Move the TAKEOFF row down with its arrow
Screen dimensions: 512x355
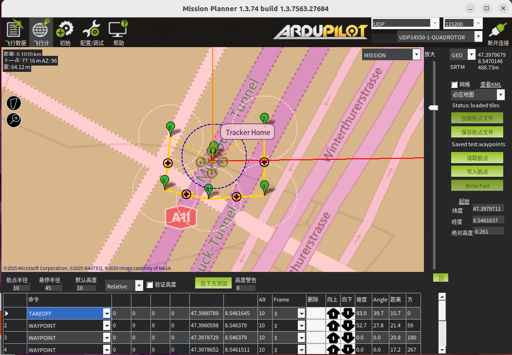[x=348, y=313]
